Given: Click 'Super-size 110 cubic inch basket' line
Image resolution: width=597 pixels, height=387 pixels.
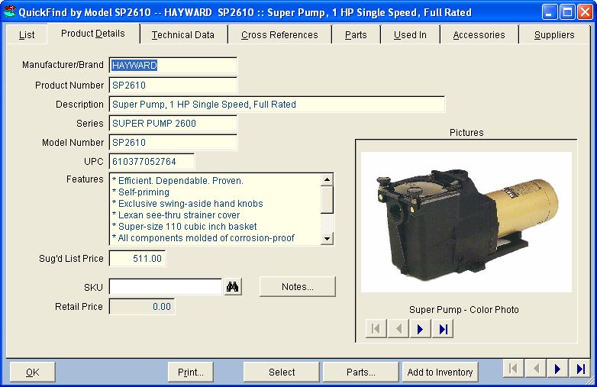Looking at the screenshot, I should [x=184, y=227].
